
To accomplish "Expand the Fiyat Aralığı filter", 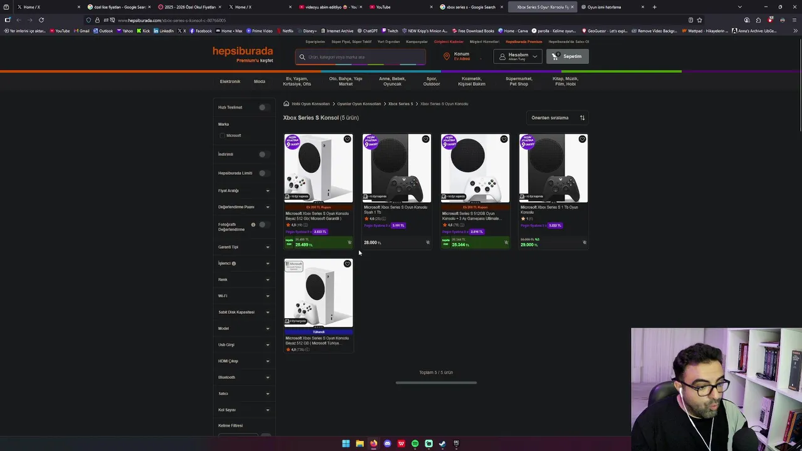I will pos(244,190).
